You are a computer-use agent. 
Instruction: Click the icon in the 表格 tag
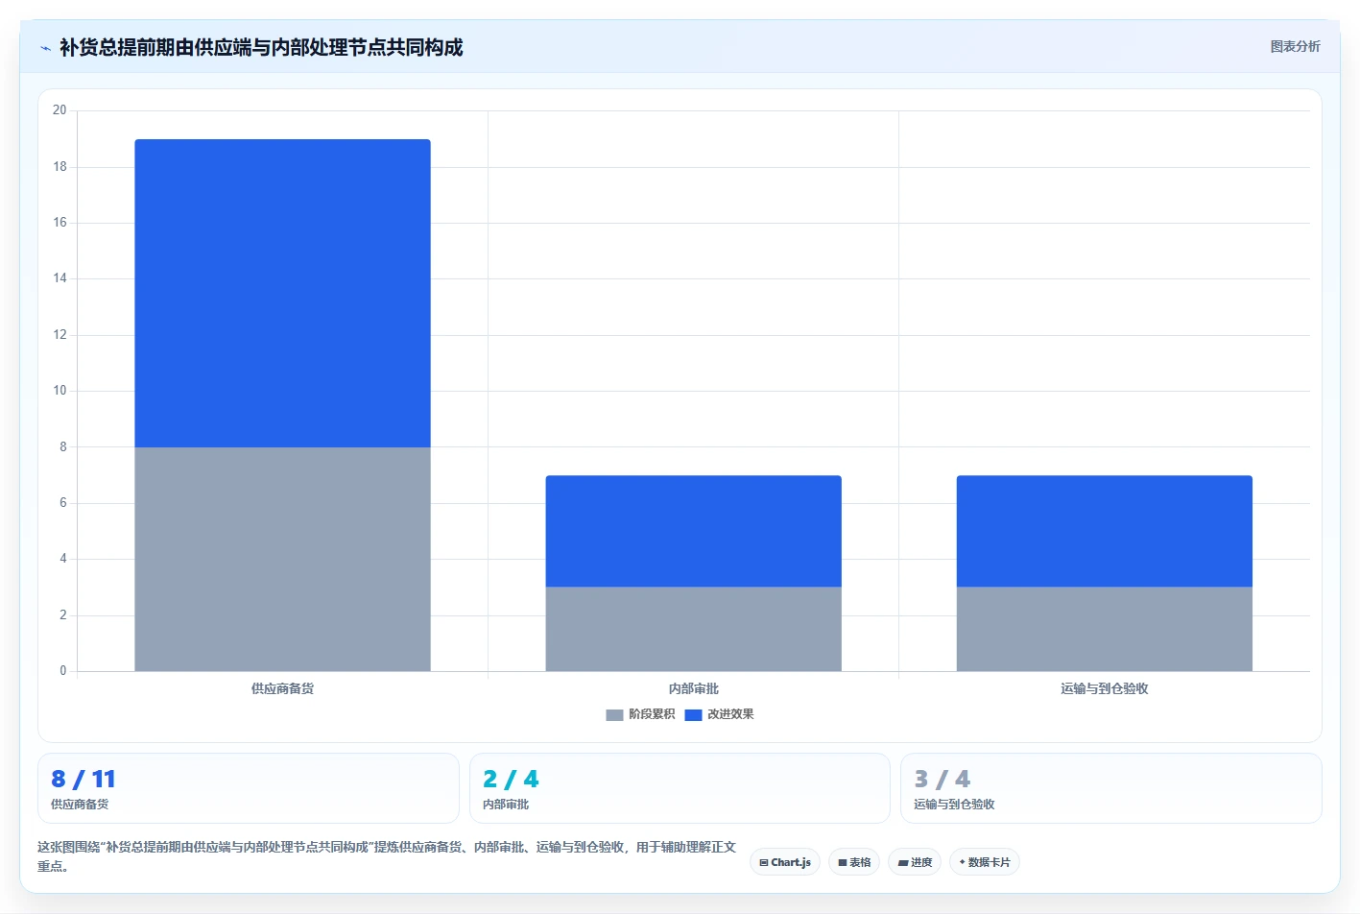(x=843, y=863)
